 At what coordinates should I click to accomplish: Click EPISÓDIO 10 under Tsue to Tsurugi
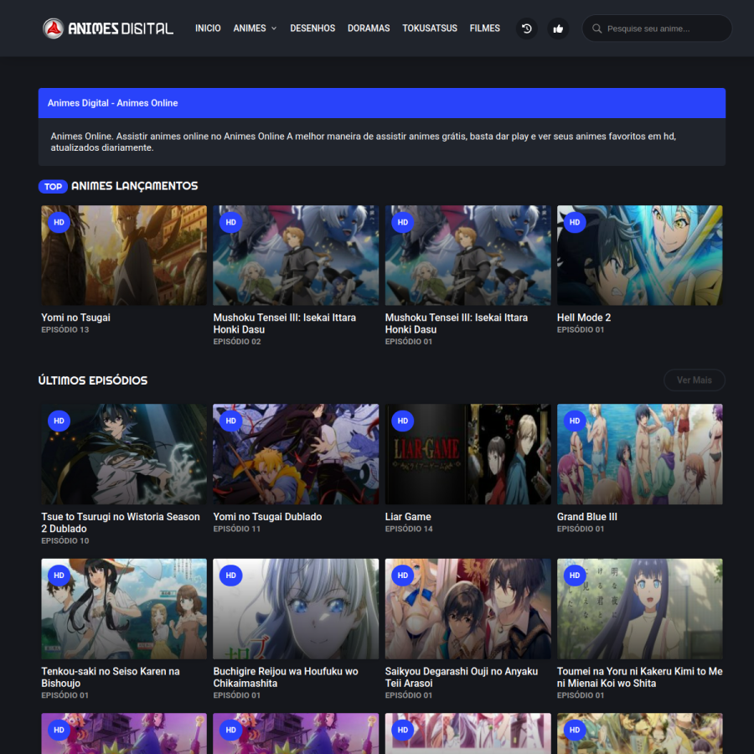[x=65, y=541]
